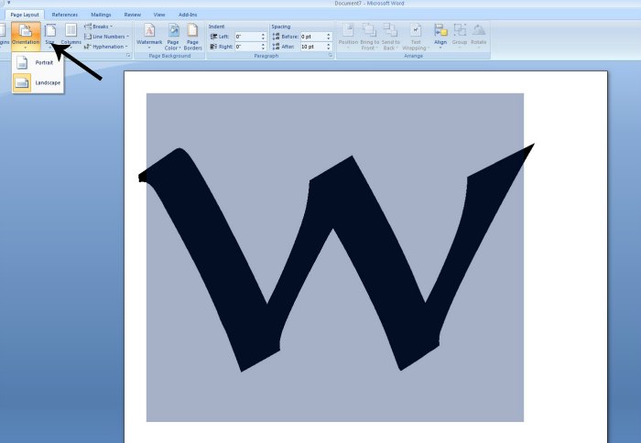Click the Text Wrapping button
Viewport: 641px width, 443px height.
[416, 37]
